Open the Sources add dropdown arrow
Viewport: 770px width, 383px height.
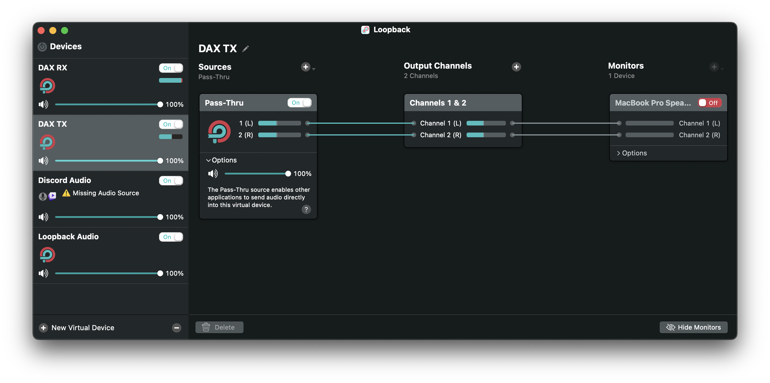tap(314, 69)
